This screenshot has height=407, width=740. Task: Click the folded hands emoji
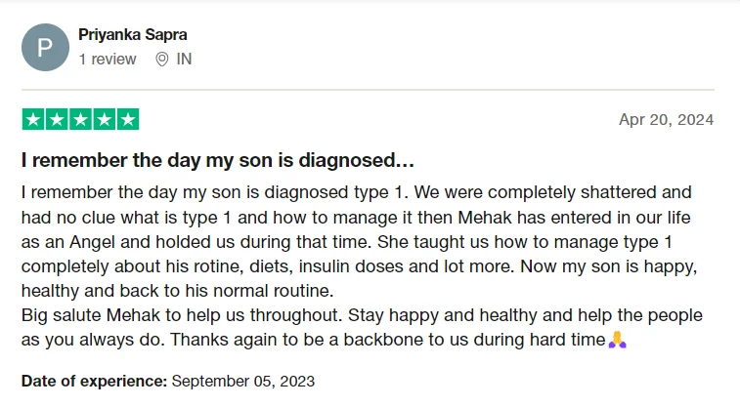pyautogui.click(x=616, y=341)
